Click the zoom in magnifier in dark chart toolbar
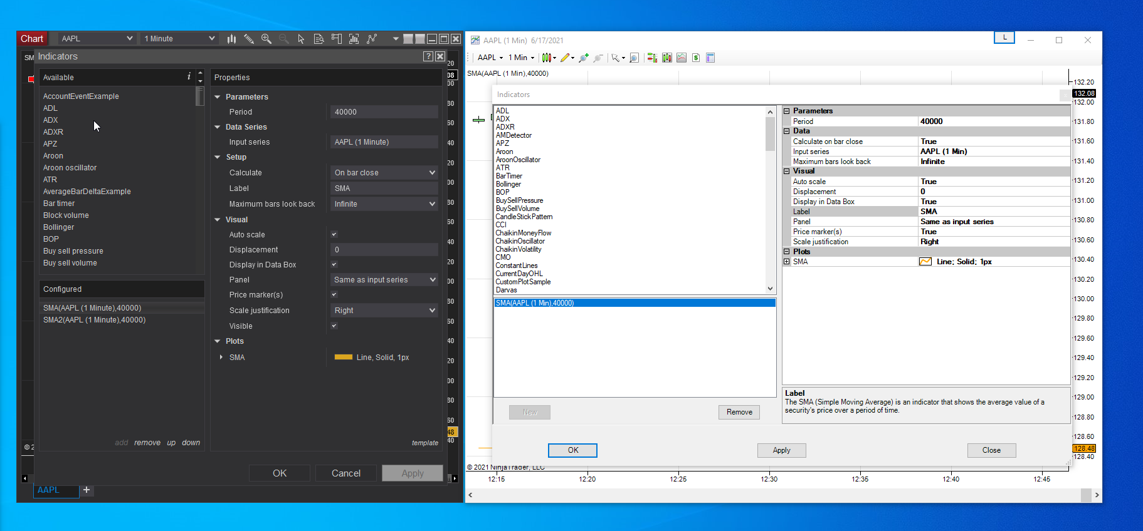This screenshot has width=1143, height=531. pos(266,39)
